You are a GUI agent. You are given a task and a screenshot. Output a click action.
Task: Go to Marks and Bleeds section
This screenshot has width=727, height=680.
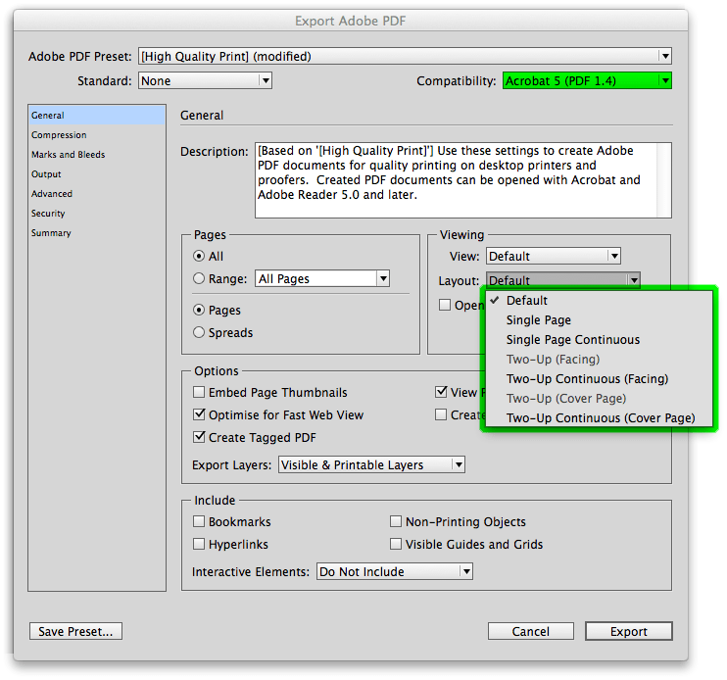97,155
